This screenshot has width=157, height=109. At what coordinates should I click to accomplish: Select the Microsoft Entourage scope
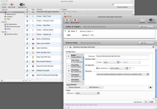coord(13,27)
